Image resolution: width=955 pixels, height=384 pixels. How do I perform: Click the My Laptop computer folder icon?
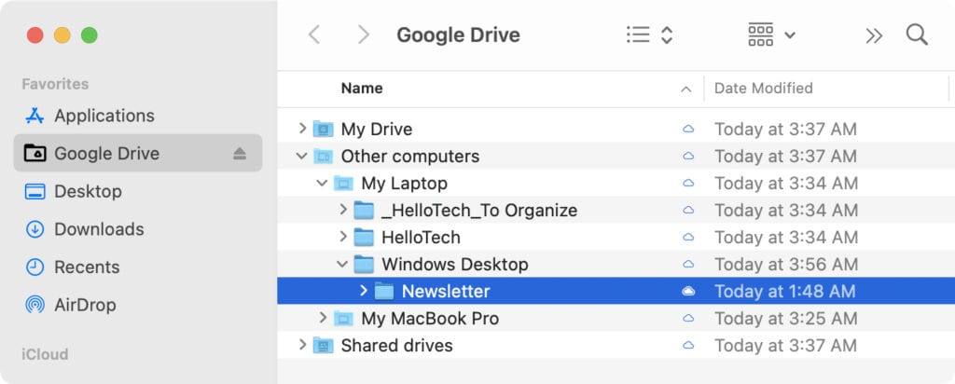[343, 184]
